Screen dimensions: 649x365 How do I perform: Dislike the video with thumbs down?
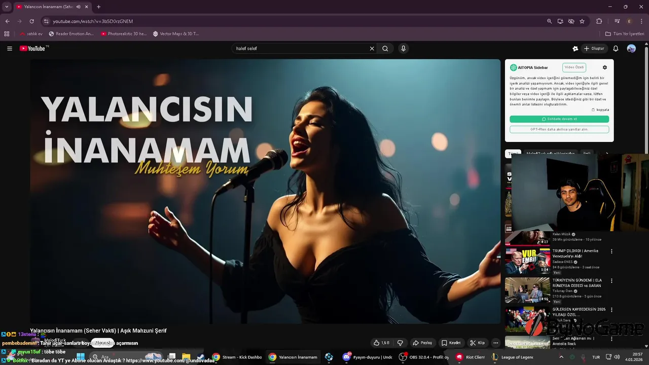[x=400, y=343]
